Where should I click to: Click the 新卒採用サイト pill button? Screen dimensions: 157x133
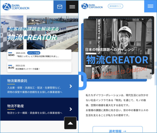click(115, 6)
